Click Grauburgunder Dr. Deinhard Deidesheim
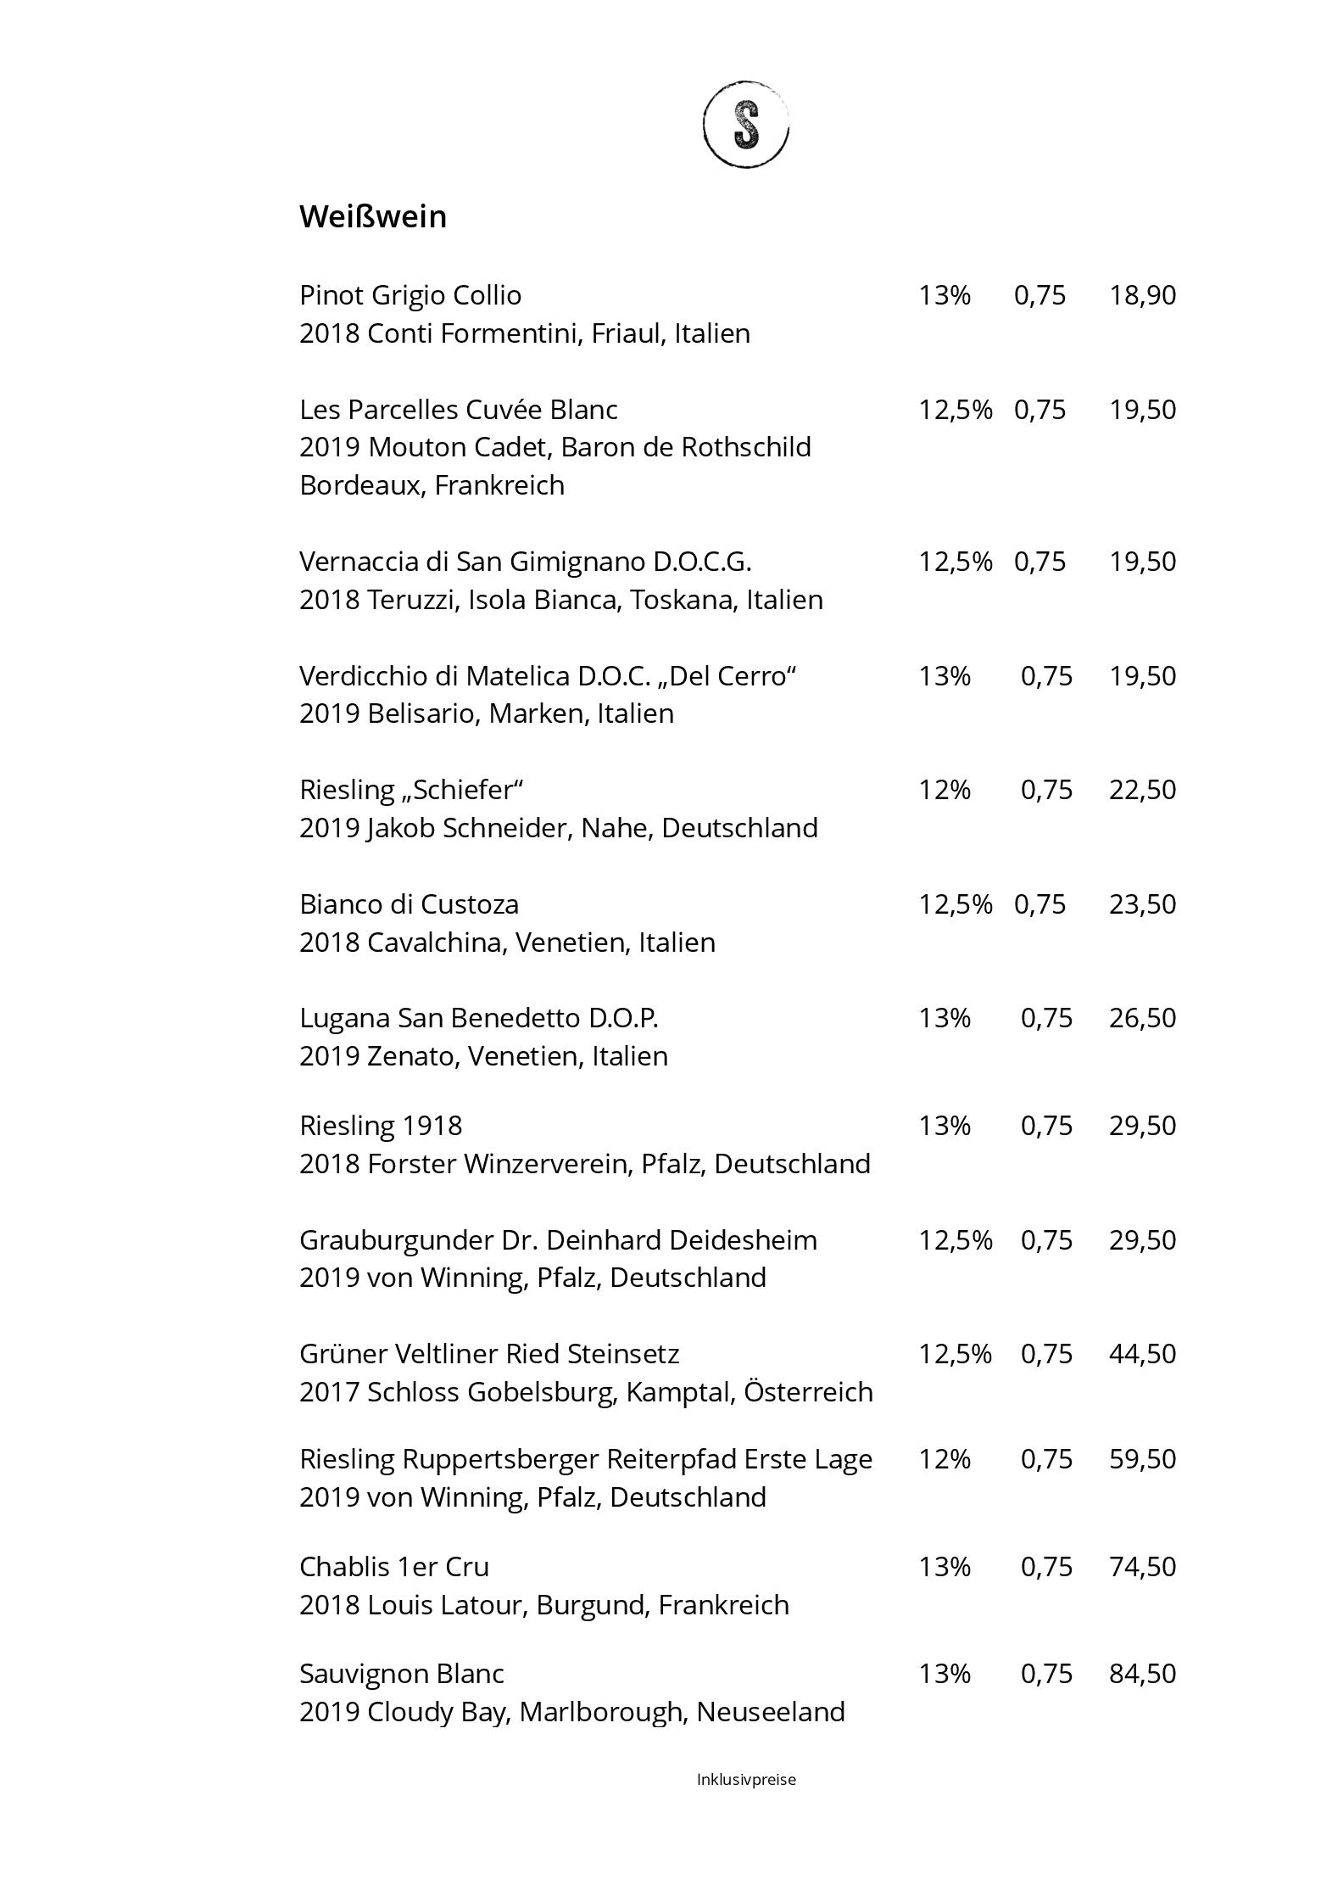 [x=558, y=1240]
